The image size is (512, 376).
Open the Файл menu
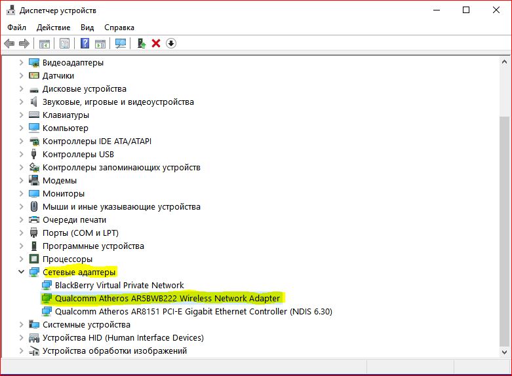click(16, 28)
